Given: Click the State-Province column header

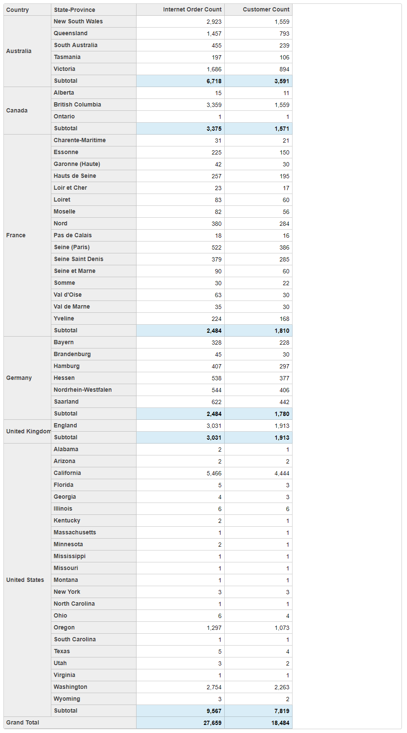Looking at the screenshot, I should point(74,10).
